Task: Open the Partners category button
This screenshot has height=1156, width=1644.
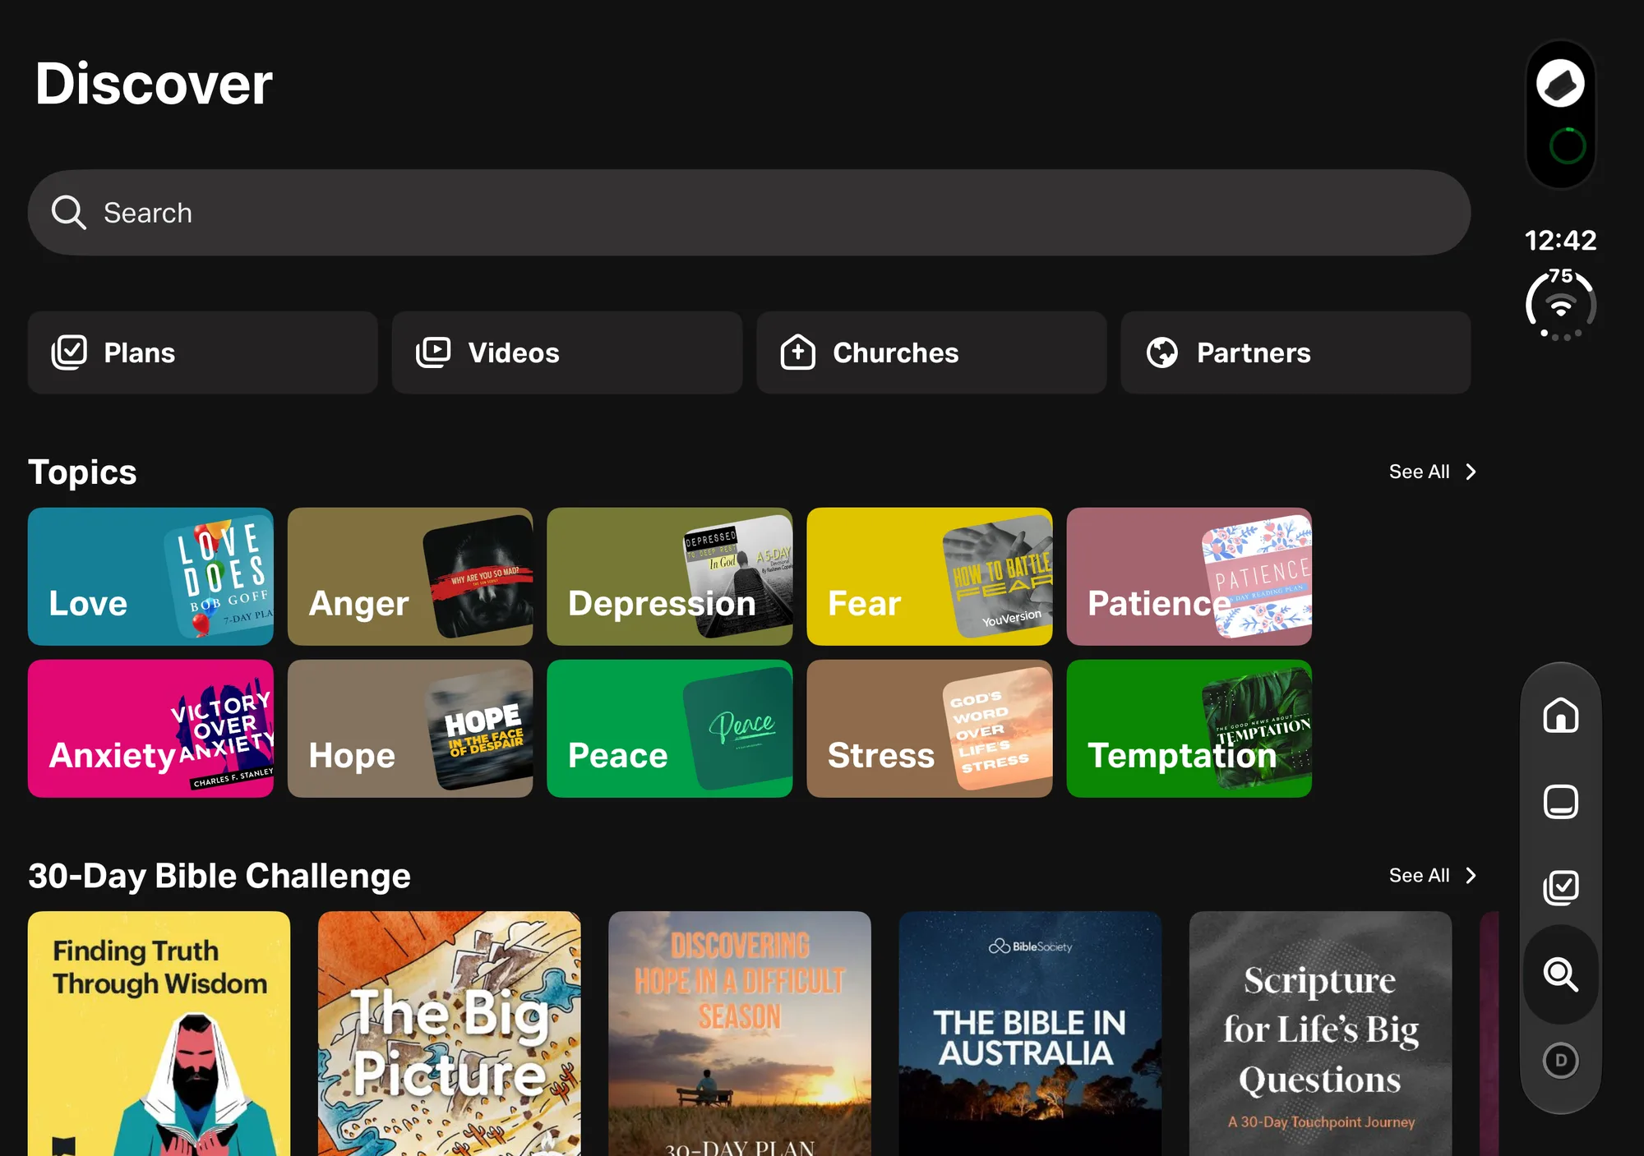Action: [x=1295, y=352]
